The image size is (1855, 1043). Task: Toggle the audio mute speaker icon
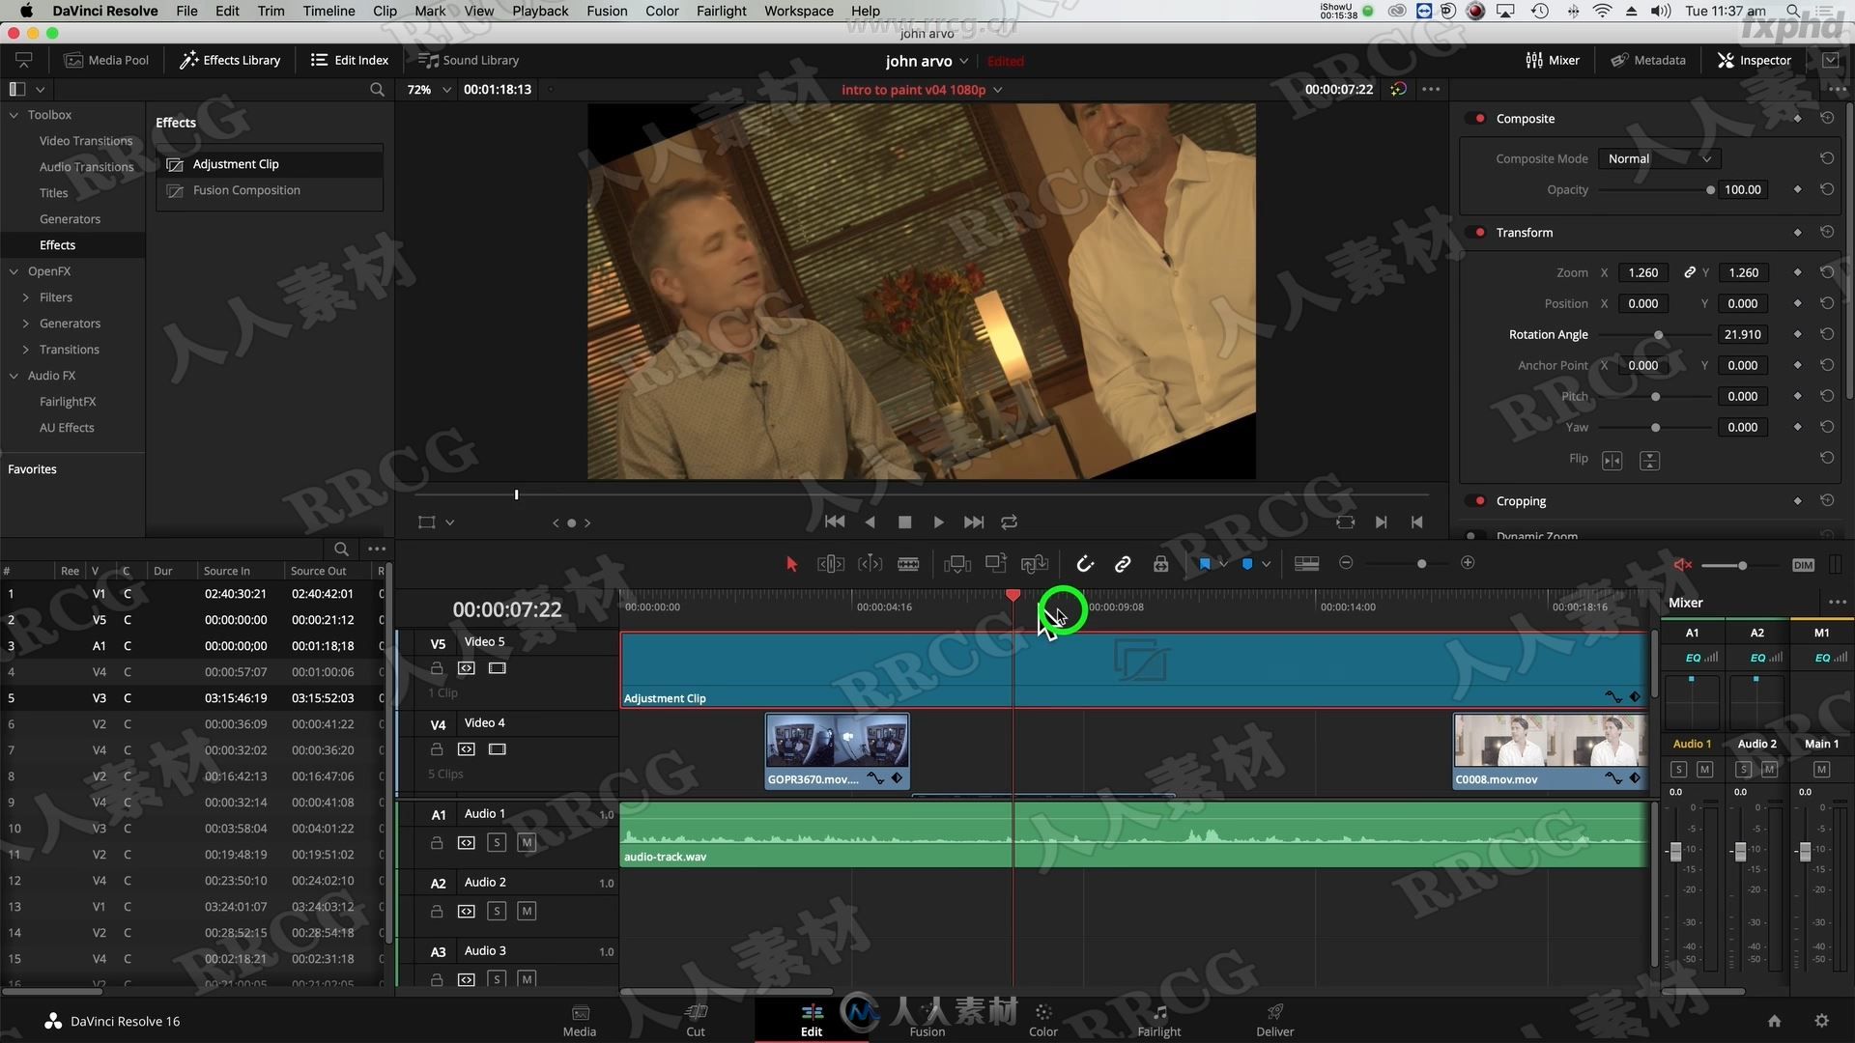[1682, 565]
